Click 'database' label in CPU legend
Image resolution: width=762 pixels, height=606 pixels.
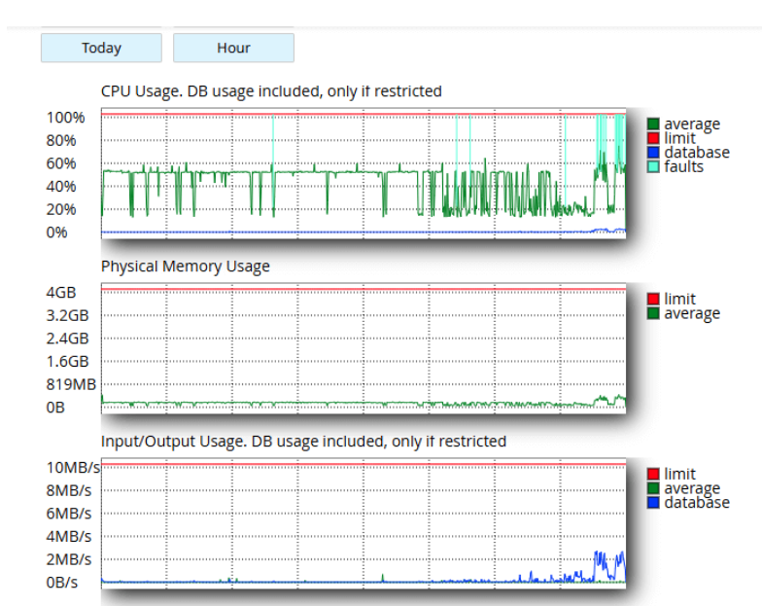point(697,152)
